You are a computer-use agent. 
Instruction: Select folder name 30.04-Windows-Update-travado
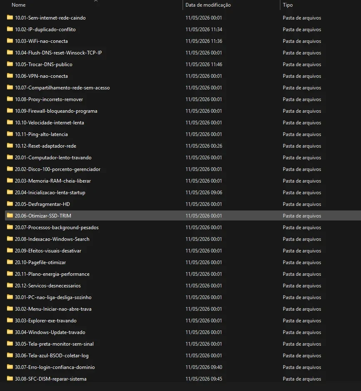[50, 332]
